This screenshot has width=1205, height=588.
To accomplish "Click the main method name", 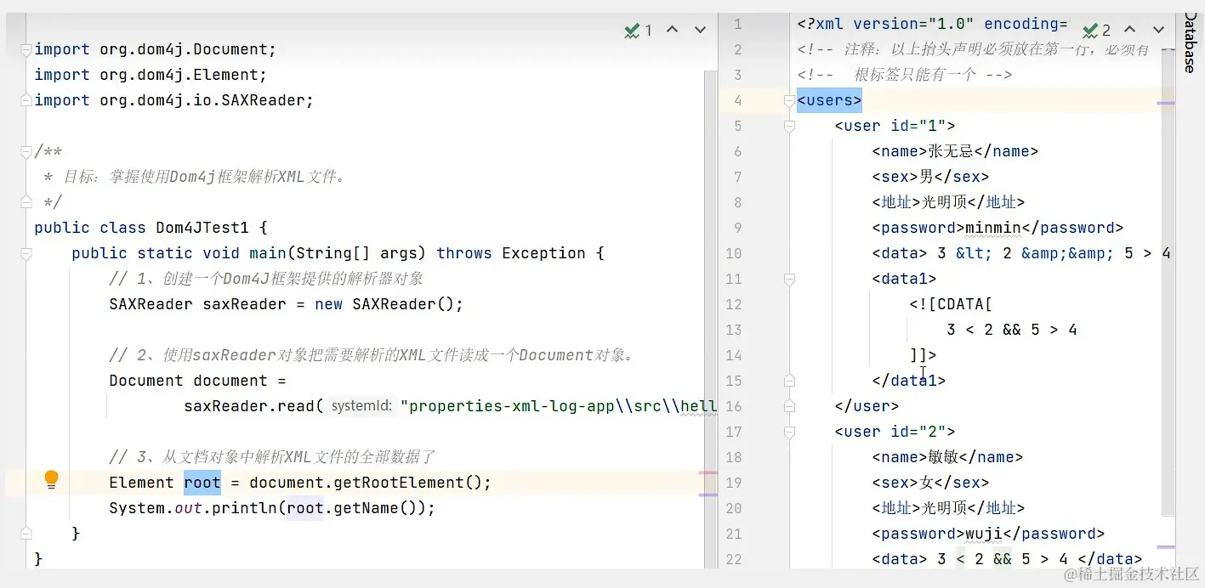I will point(268,253).
